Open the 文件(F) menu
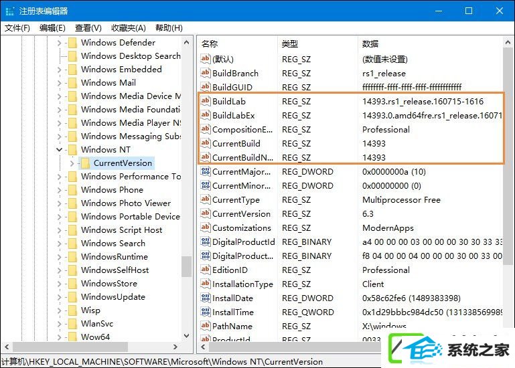Viewport: 515px width, 368px height. [x=17, y=28]
